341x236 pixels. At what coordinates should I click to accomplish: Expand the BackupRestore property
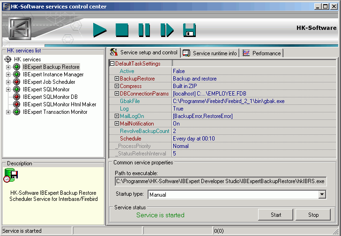tap(117, 79)
